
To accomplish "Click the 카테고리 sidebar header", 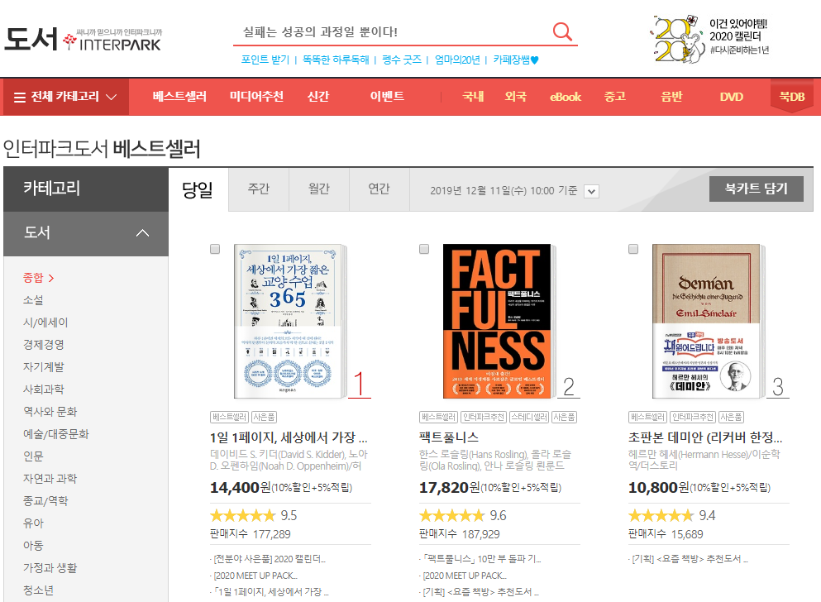I will (86, 189).
